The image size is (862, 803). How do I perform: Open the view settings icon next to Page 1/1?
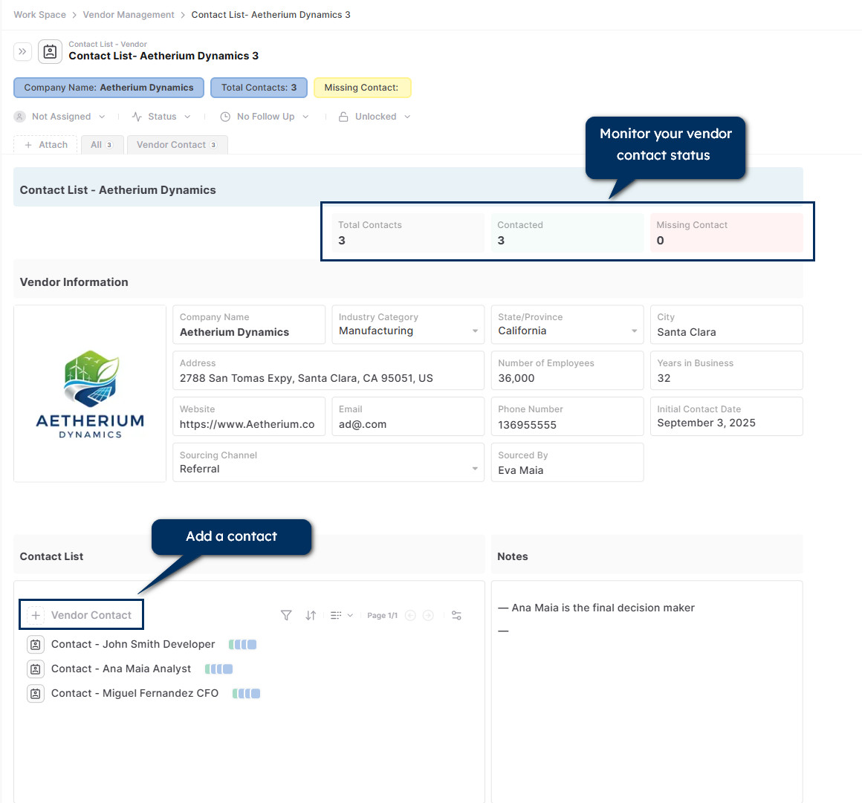tap(456, 615)
